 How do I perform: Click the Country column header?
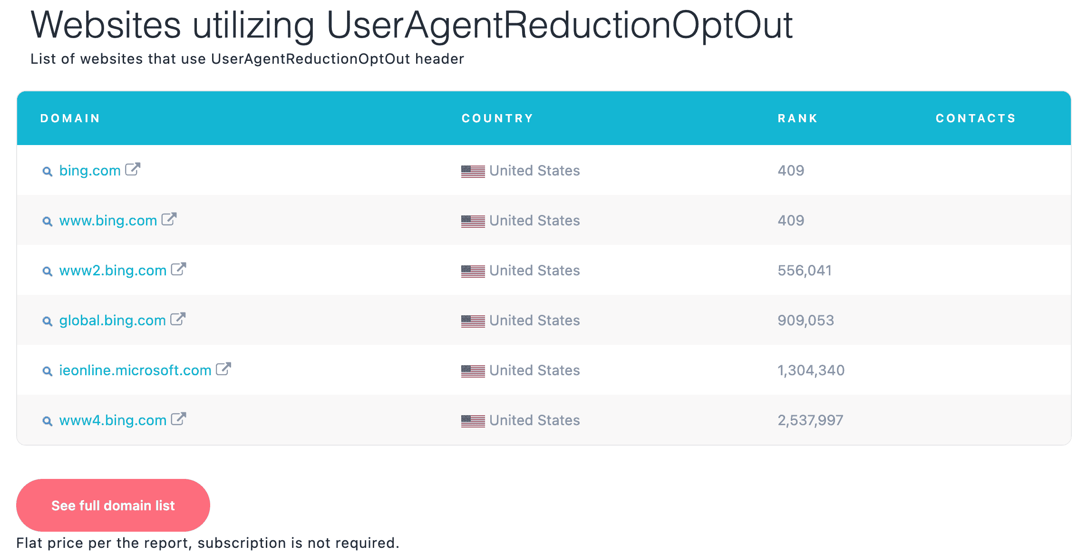click(x=497, y=118)
